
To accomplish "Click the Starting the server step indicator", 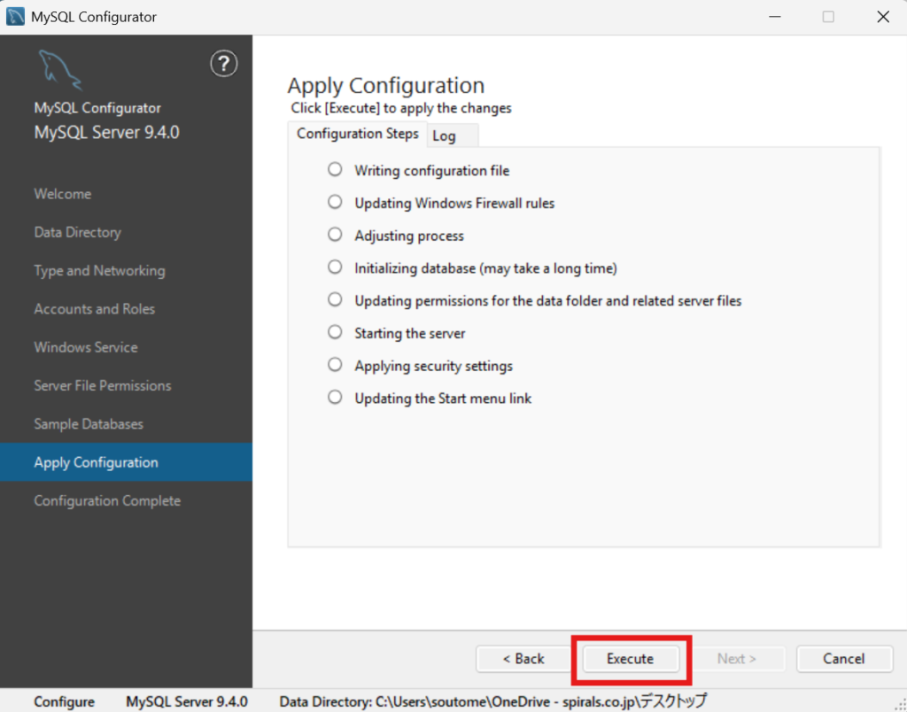I will click(x=335, y=332).
